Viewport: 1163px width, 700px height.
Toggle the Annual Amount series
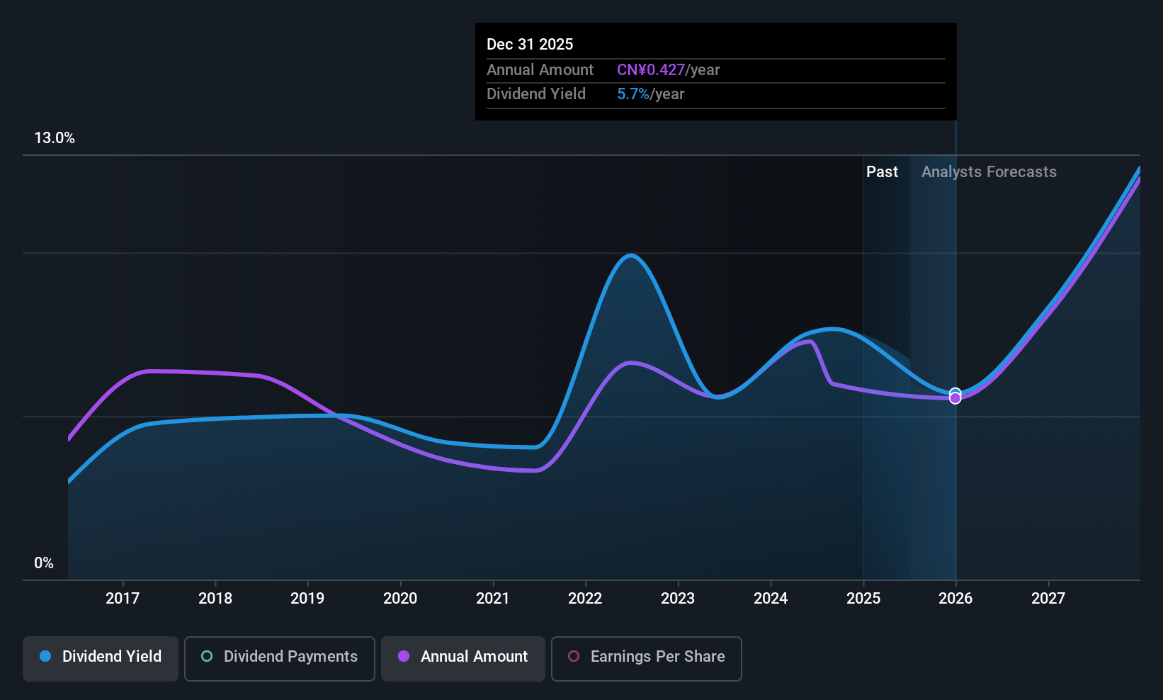click(x=463, y=659)
